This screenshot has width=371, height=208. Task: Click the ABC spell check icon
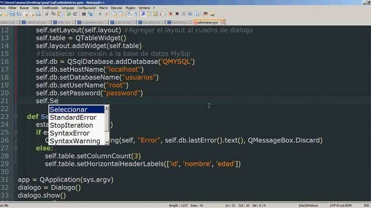pos(206,14)
